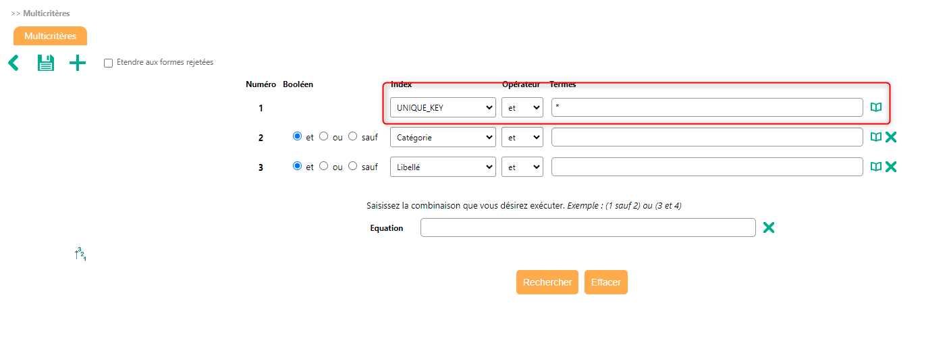Open the UNIQUE_KEY index dropdown
The width and height of the screenshot is (949, 349).
tap(443, 107)
